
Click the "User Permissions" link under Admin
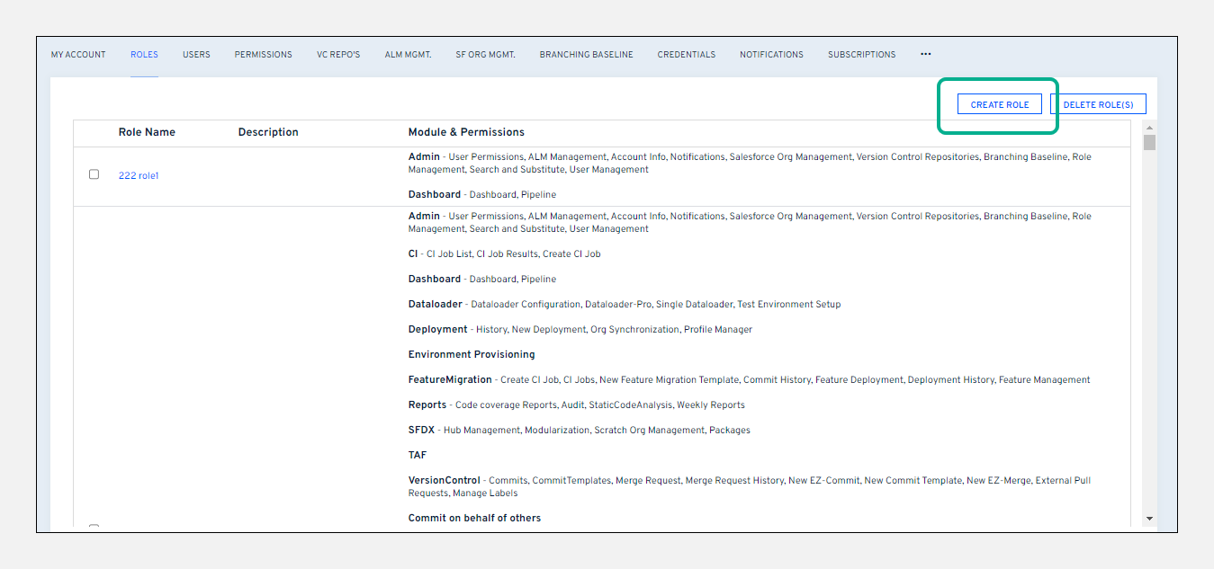click(x=485, y=156)
